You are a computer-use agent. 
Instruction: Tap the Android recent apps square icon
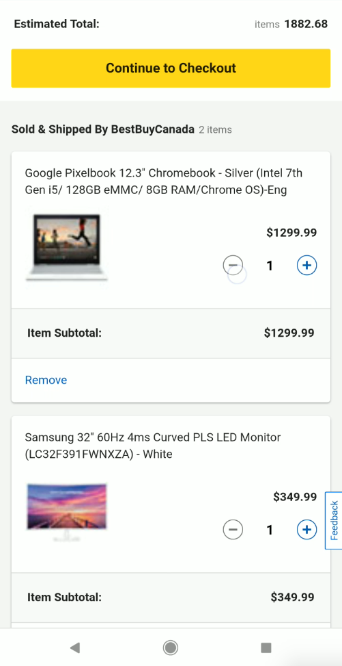pyautogui.click(x=266, y=648)
